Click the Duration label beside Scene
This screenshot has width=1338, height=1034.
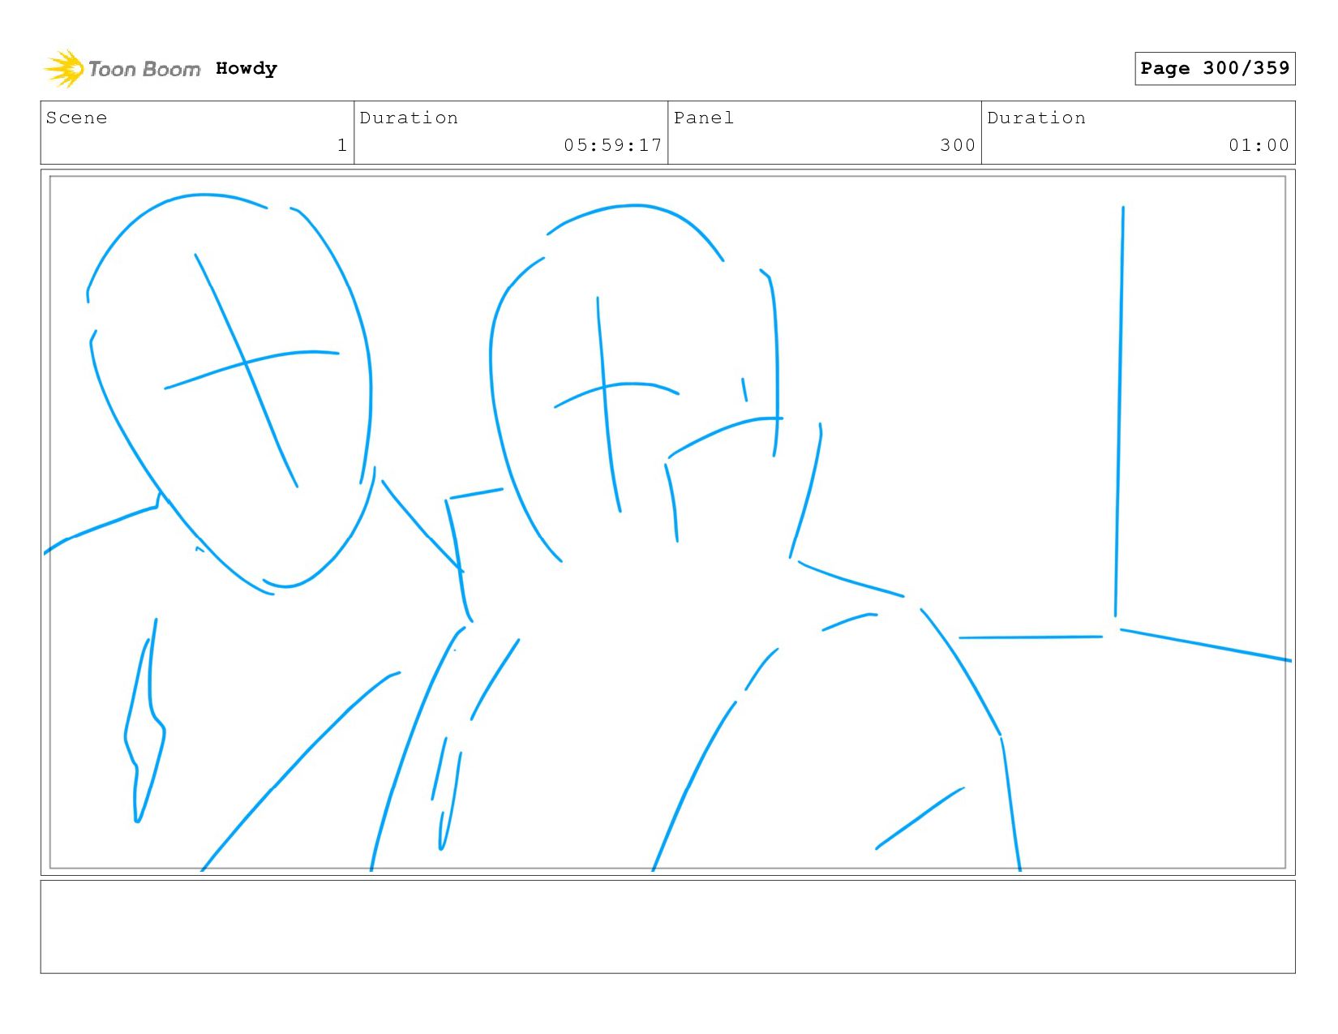tap(409, 118)
